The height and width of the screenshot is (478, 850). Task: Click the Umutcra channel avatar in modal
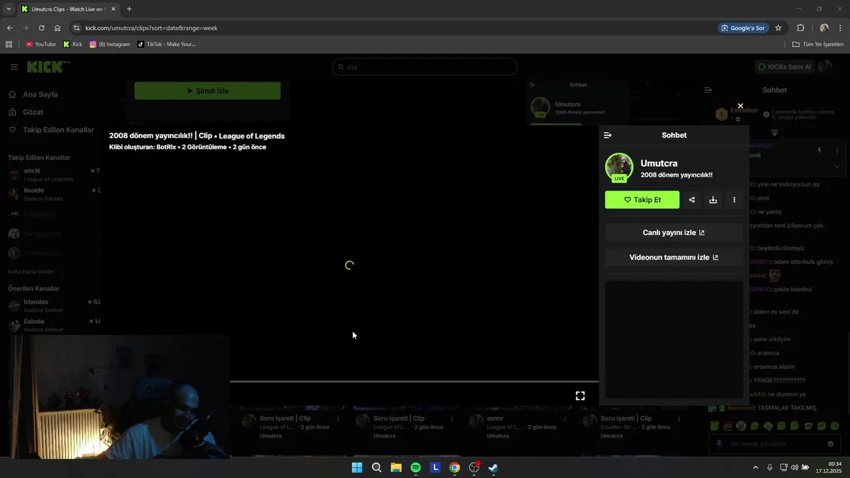pos(619,167)
